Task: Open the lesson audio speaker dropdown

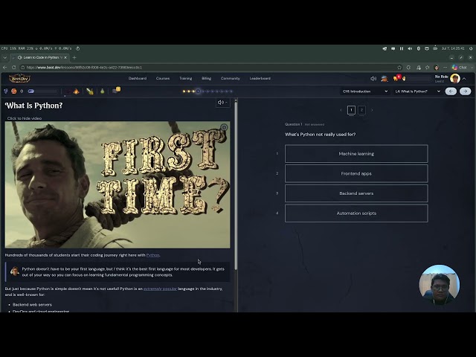Action: [223, 103]
